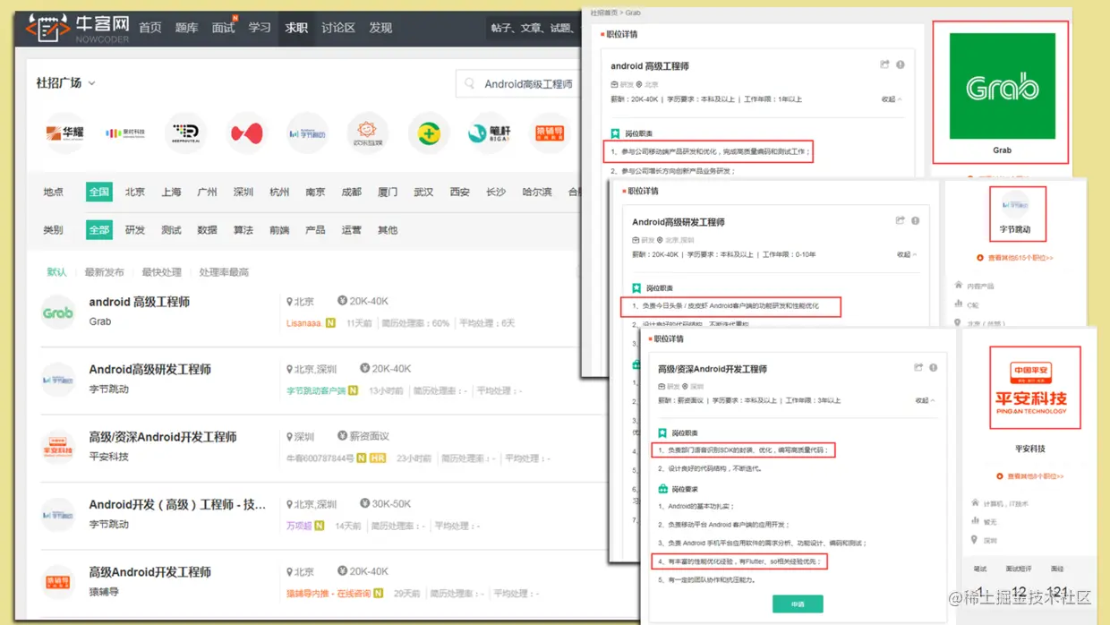Open 讨论区 in top navigation
1110x625 pixels.
pos(338,28)
